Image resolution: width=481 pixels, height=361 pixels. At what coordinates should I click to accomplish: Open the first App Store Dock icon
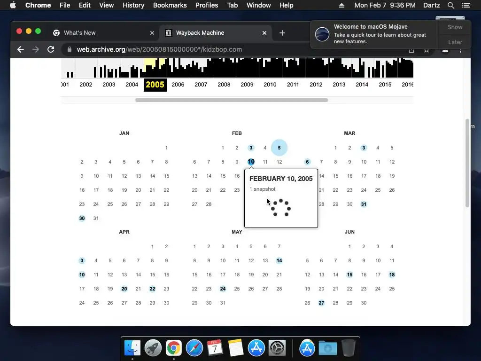(256, 348)
